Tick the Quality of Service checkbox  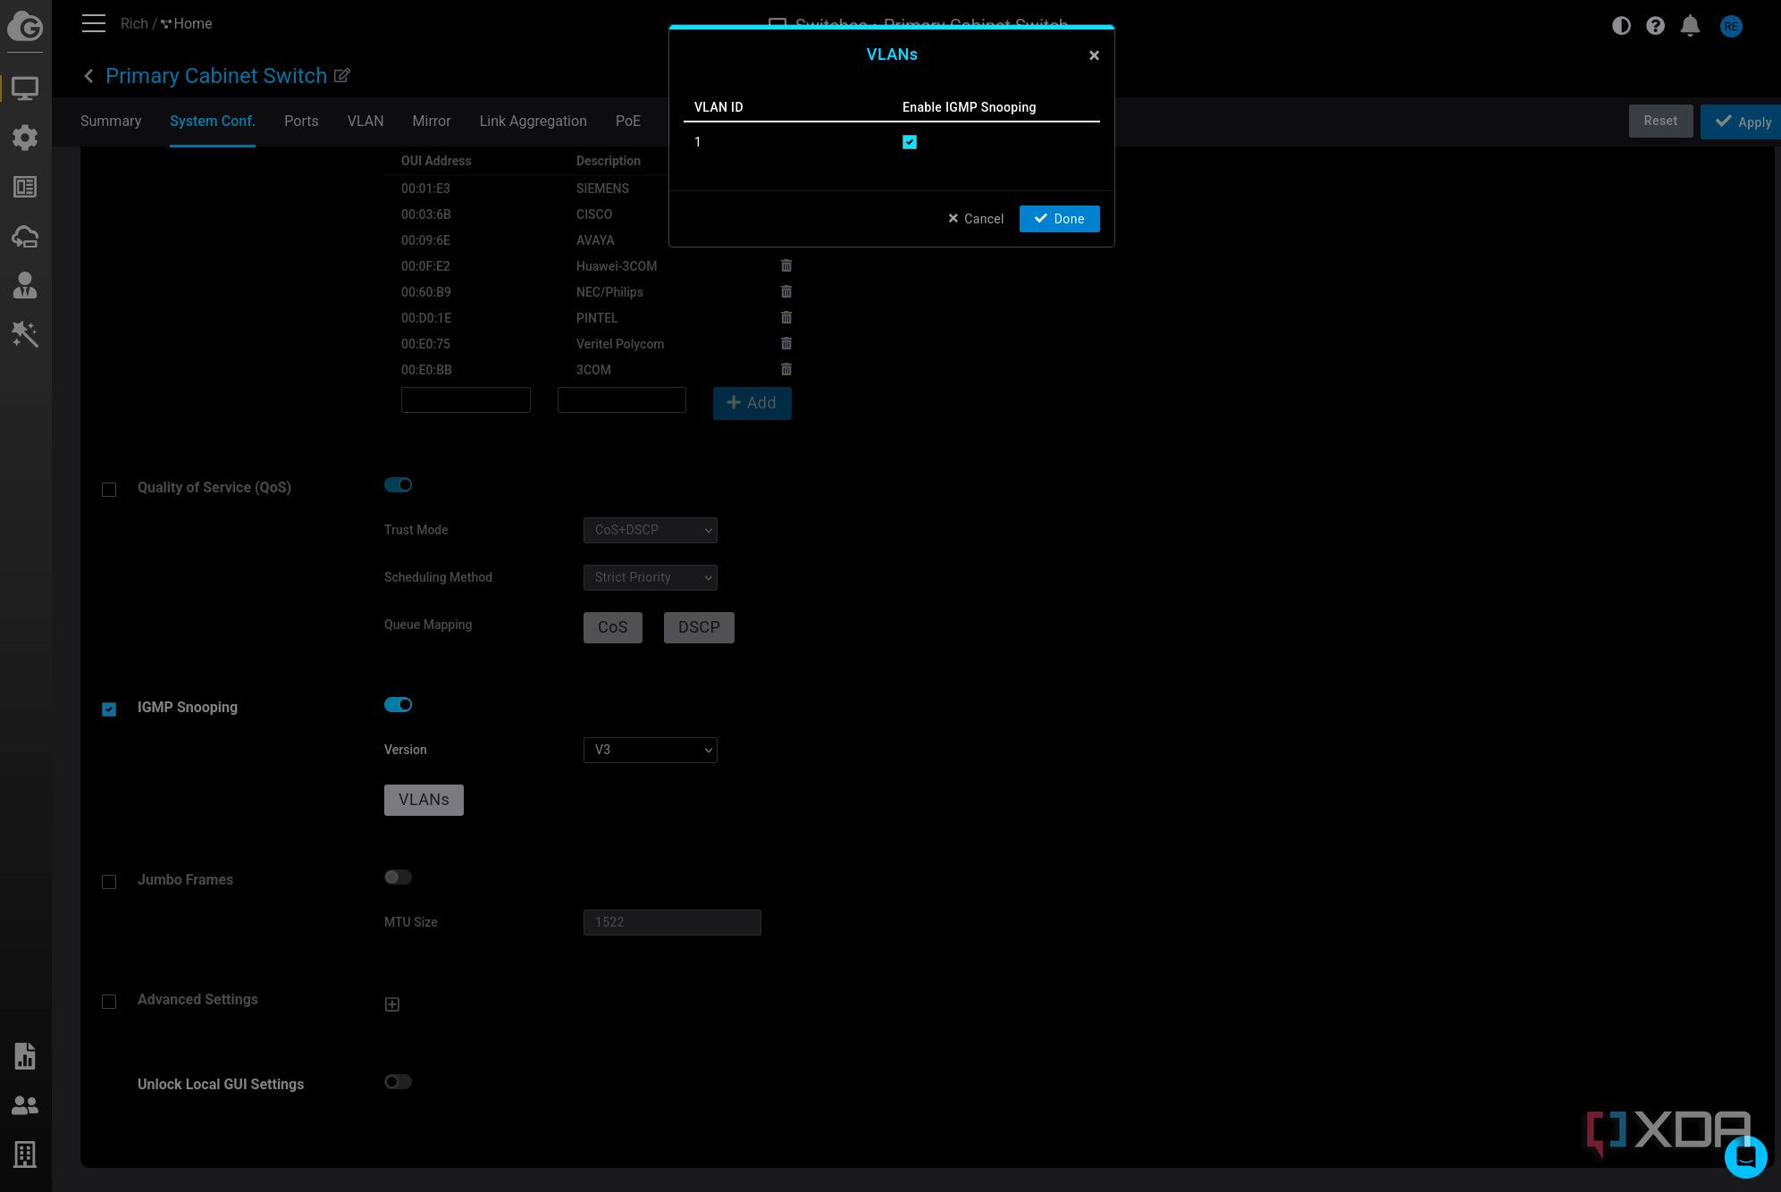tap(109, 490)
